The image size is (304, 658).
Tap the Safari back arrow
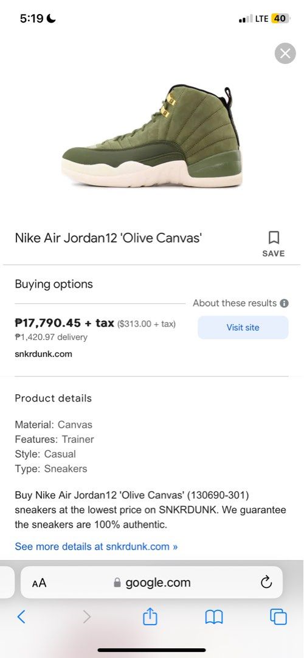(x=21, y=617)
